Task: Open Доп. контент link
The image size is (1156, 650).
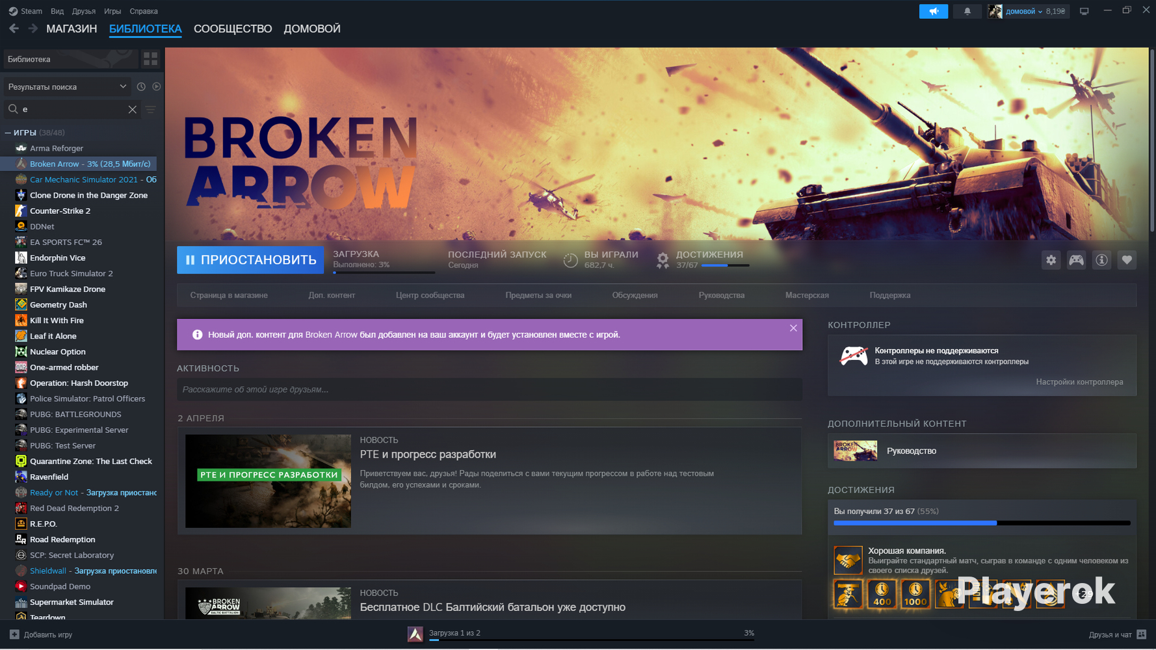Action: [332, 295]
